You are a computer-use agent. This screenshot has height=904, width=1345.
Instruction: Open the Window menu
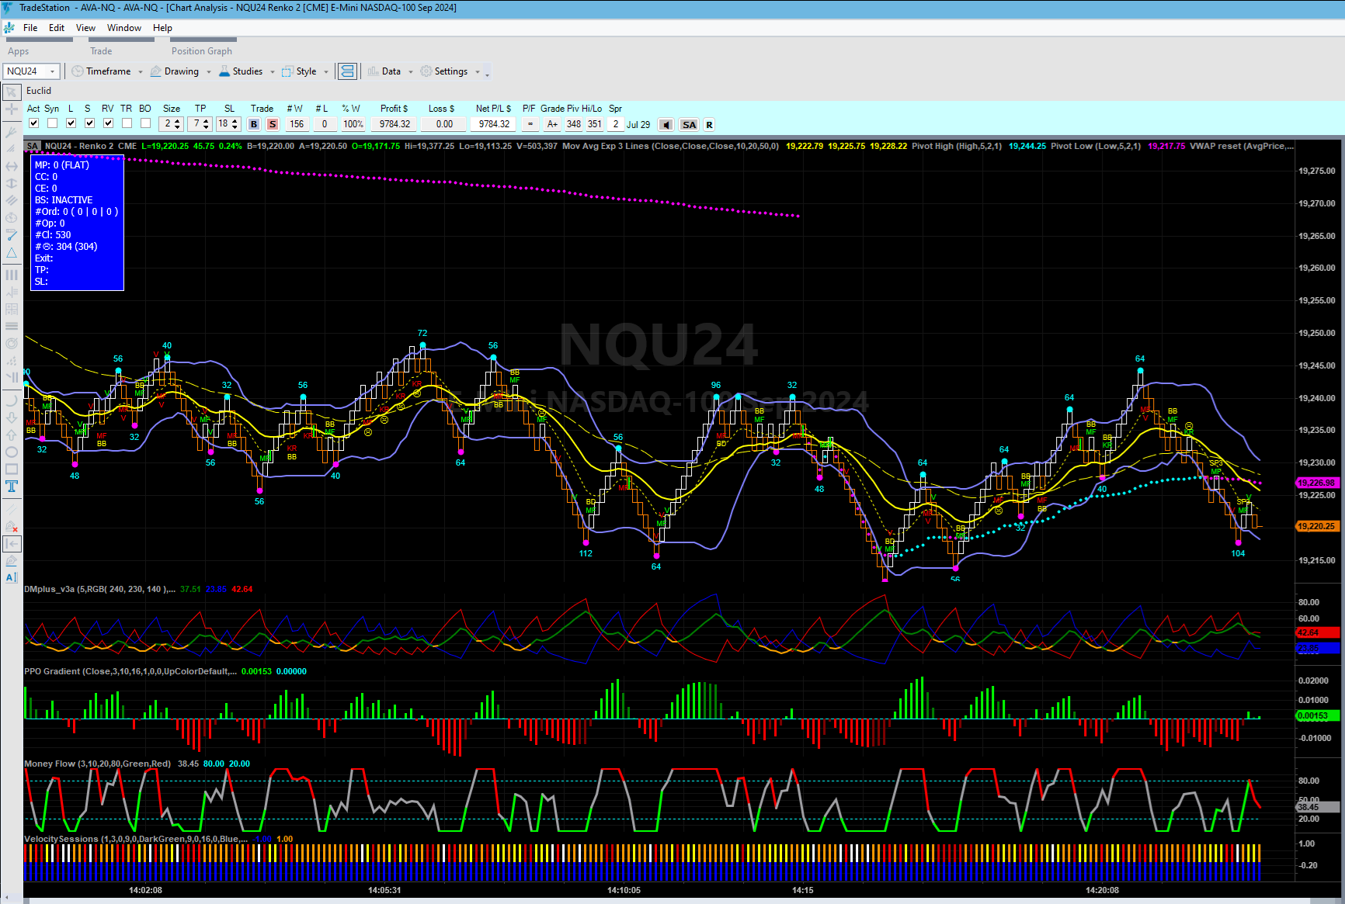pyautogui.click(x=124, y=28)
